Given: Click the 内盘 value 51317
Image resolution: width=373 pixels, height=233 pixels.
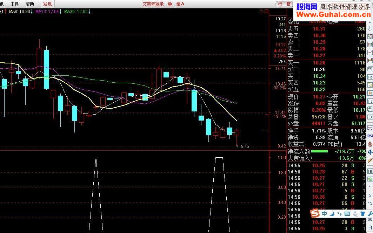Looking at the screenshot, I should pos(358,123).
